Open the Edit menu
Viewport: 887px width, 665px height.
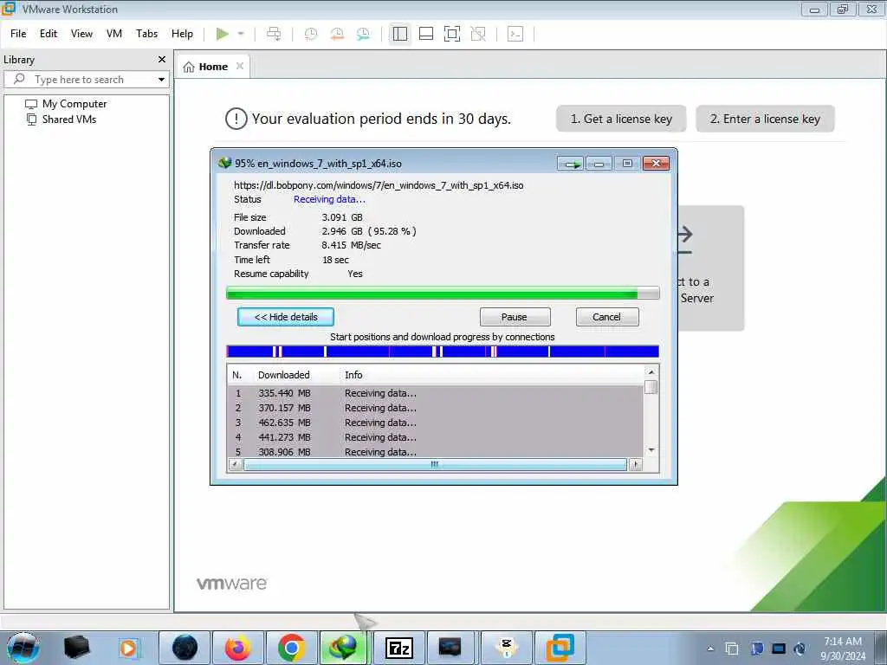tap(49, 34)
